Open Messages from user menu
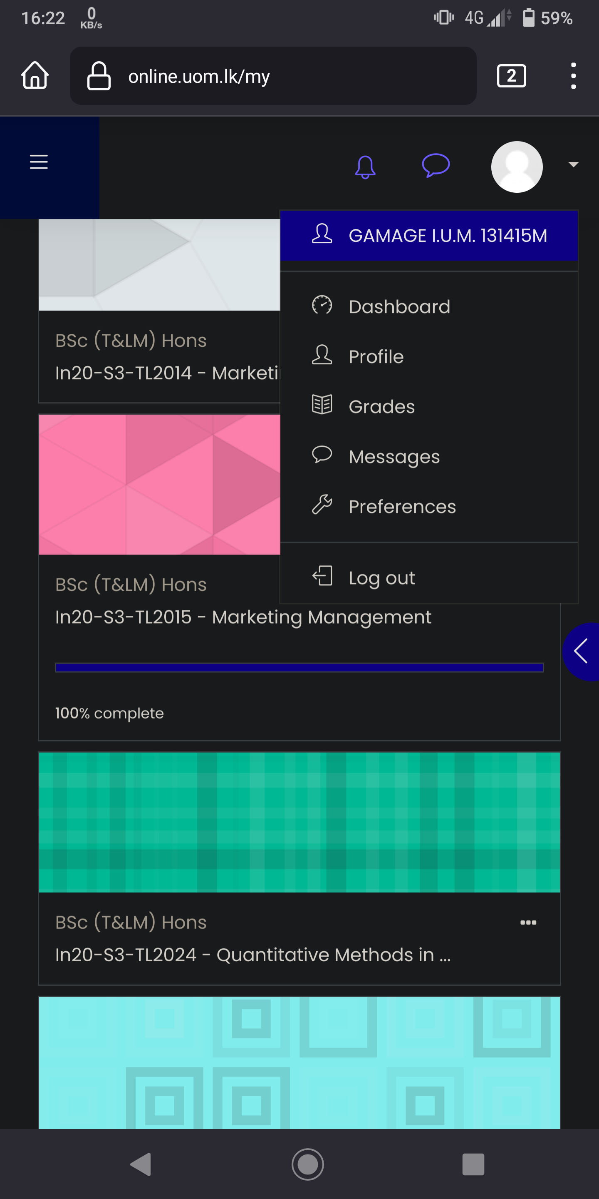Image resolution: width=599 pixels, height=1199 pixels. [429, 457]
